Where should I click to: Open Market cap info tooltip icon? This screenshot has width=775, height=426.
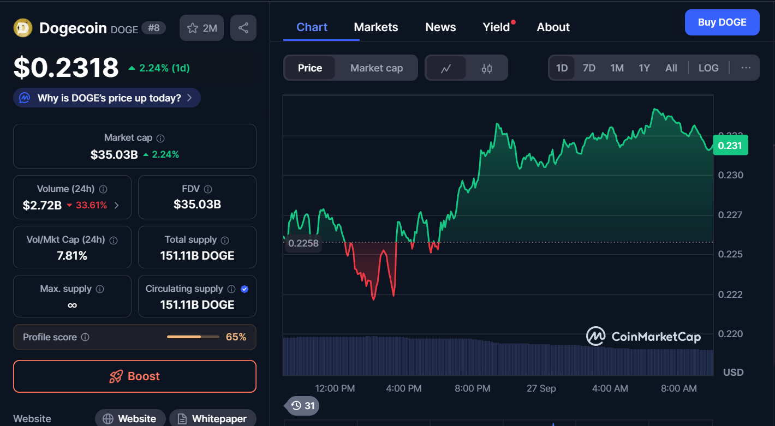pos(160,139)
